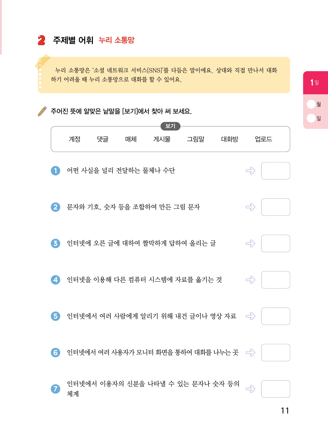
Task: Click the blue circled number 1 badge
Action: click(56, 171)
